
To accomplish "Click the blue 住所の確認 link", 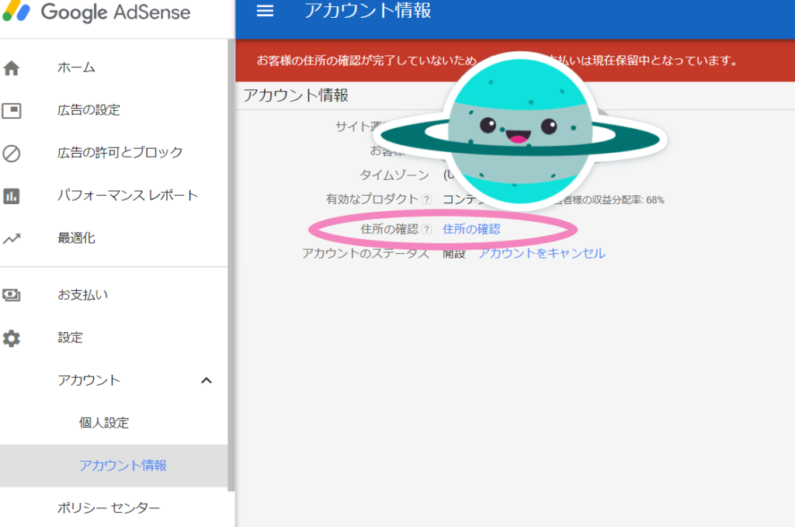I will coord(471,229).
